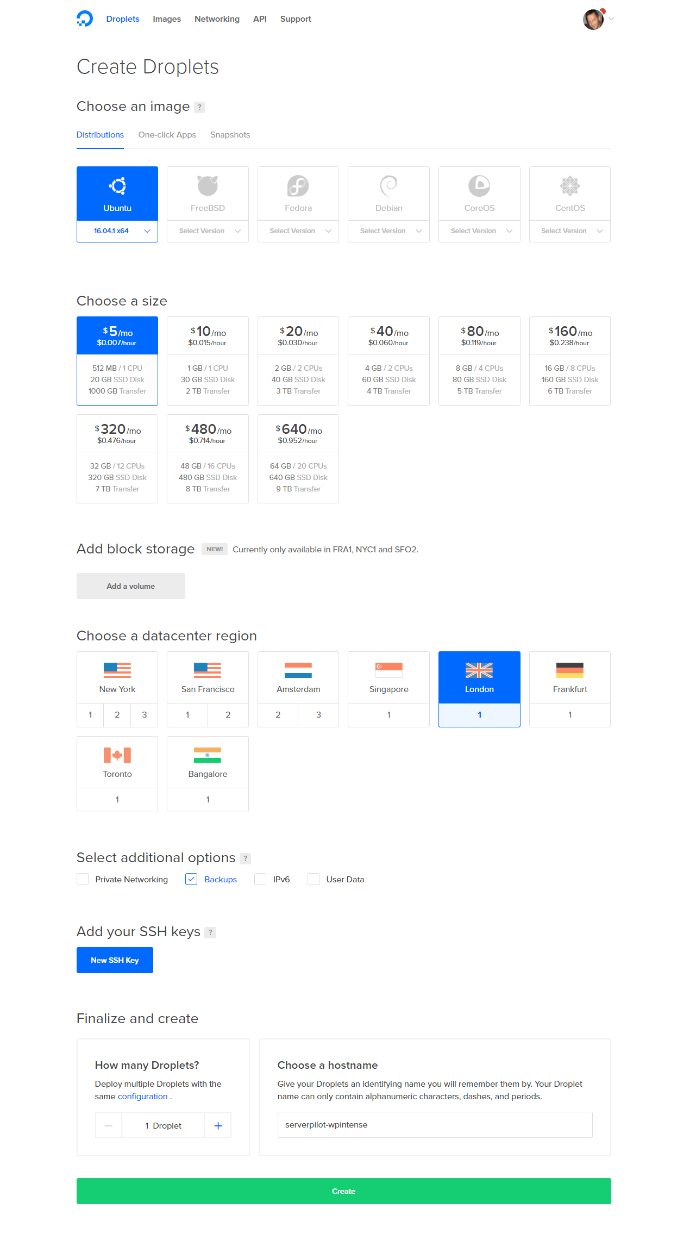The height and width of the screenshot is (1258, 696).
Task: Select New York datacenter 1
Action: click(90, 715)
